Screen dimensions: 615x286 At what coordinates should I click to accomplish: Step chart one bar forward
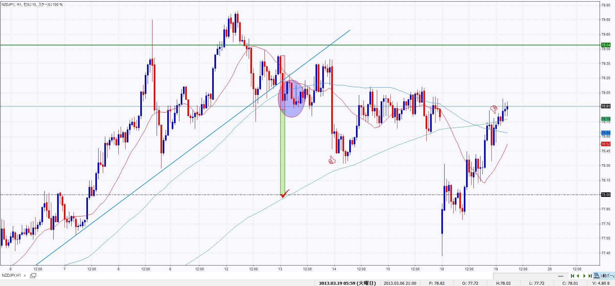(x=585, y=276)
